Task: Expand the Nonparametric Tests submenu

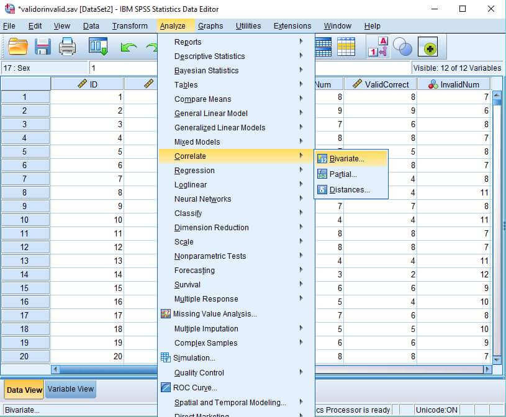Action: [300, 255]
